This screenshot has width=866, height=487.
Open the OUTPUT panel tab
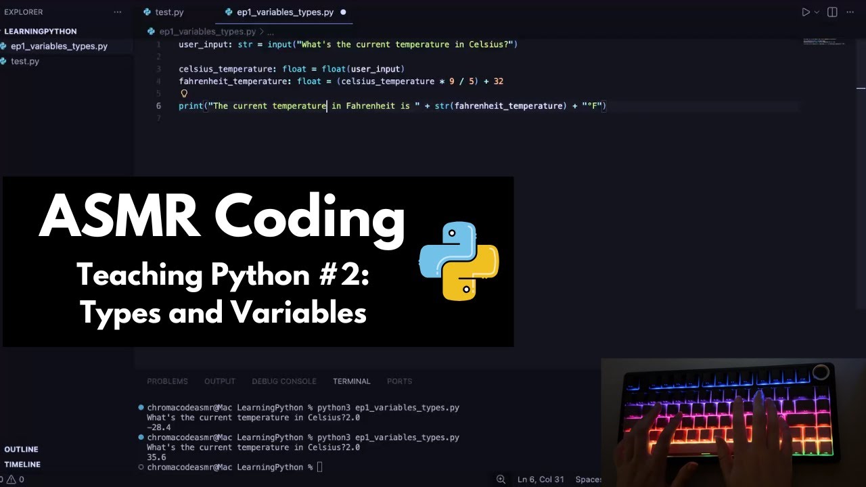pyautogui.click(x=220, y=381)
